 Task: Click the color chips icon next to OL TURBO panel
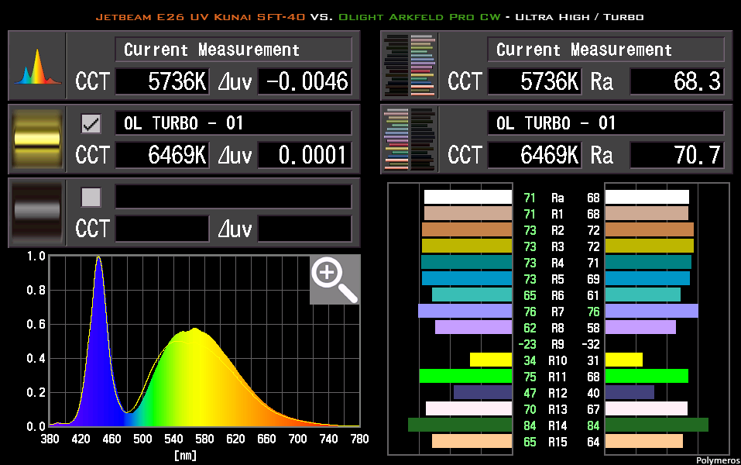coord(408,139)
